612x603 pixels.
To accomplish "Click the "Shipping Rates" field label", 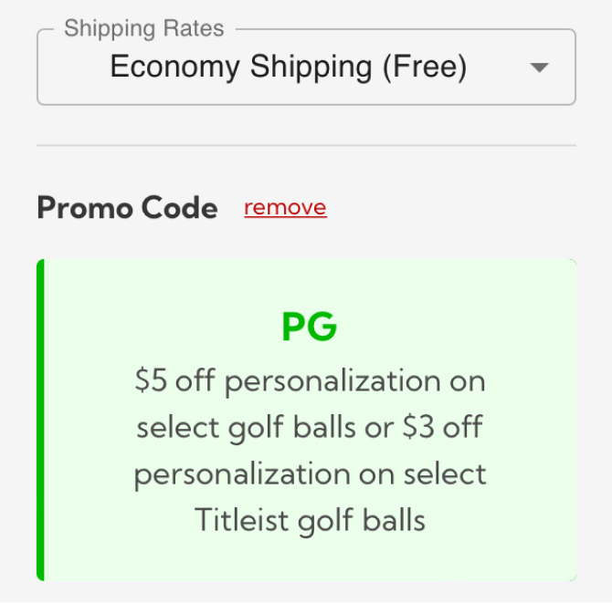I will click(143, 29).
